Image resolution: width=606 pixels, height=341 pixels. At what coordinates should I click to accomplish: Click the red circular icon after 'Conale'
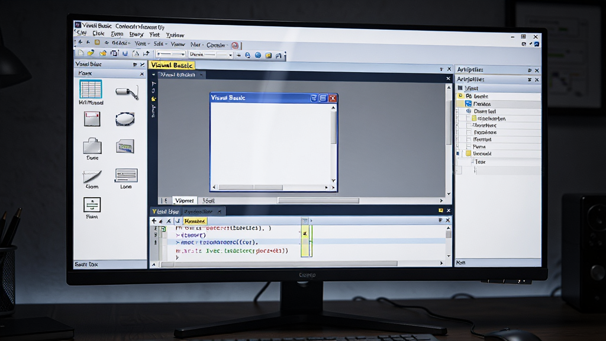[x=235, y=46]
